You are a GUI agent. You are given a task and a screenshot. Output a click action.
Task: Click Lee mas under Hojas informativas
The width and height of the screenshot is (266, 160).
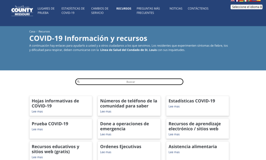point(37,111)
